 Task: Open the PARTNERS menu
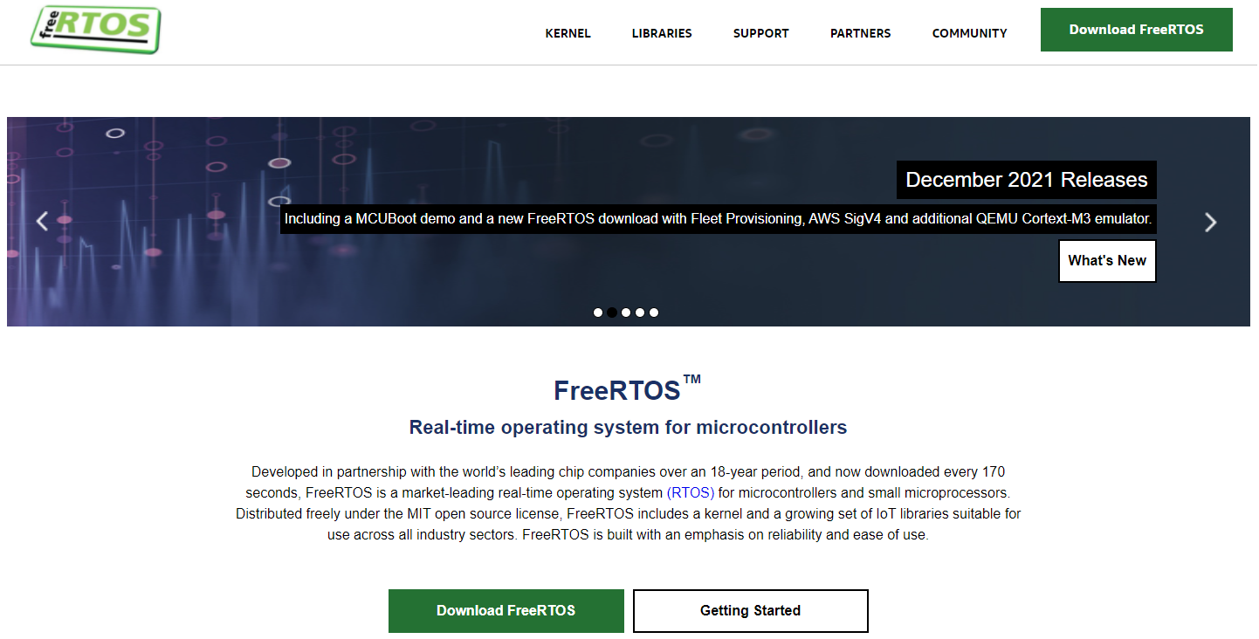pyautogui.click(x=860, y=33)
